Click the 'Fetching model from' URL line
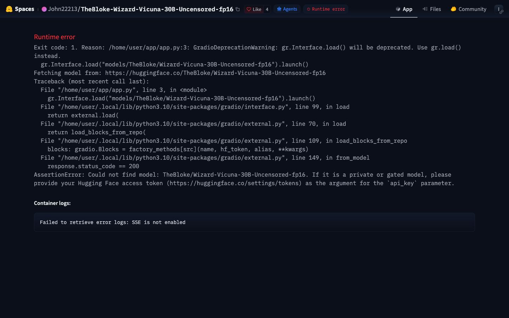The width and height of the screenshot is (509, 318). coord(180,73)
